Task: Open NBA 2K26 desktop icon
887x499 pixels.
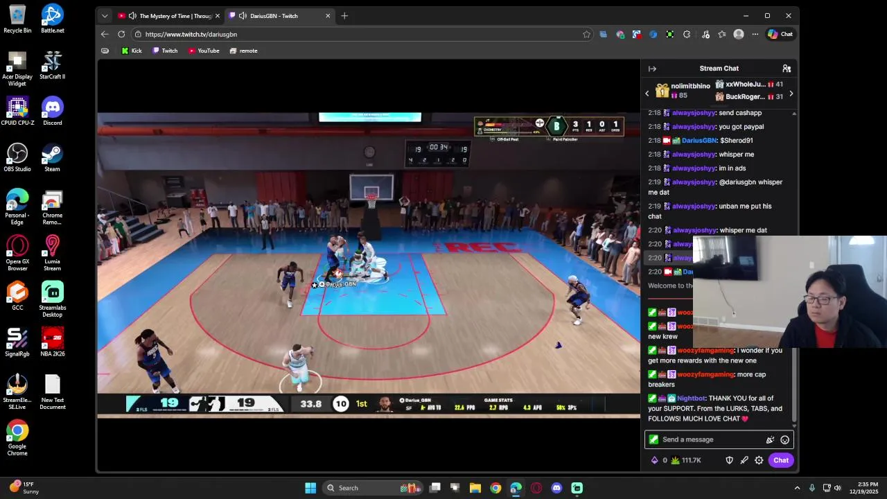Action: click(52, 342)
